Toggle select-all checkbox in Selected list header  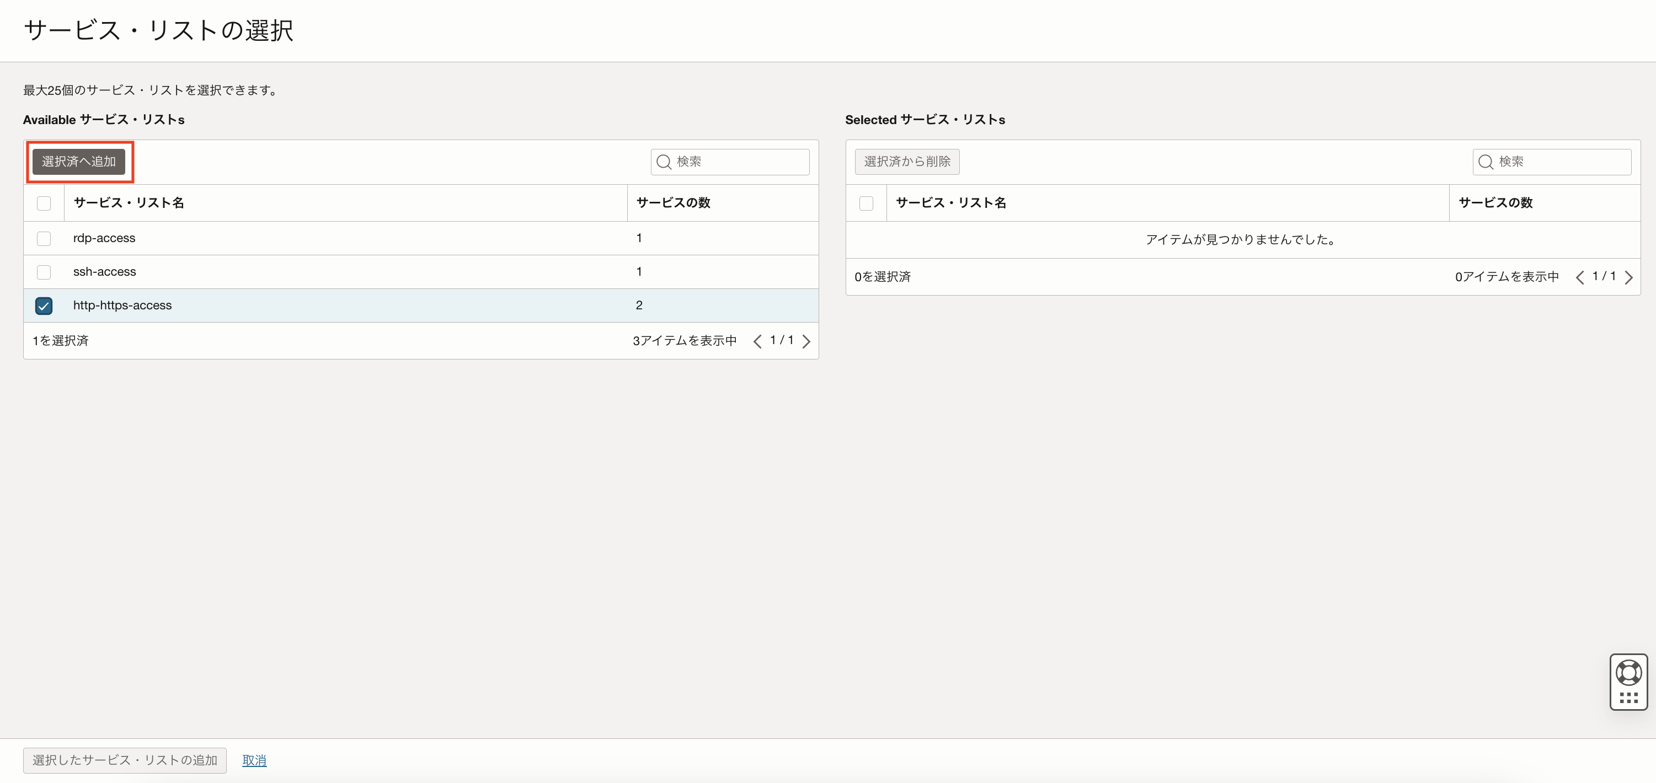pyautogui.click(x=866, y=203)
